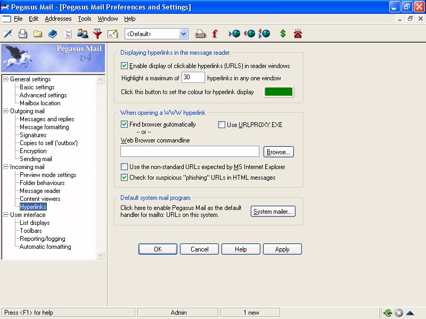Click the mail filtering funnel icon

click(97, 34)
